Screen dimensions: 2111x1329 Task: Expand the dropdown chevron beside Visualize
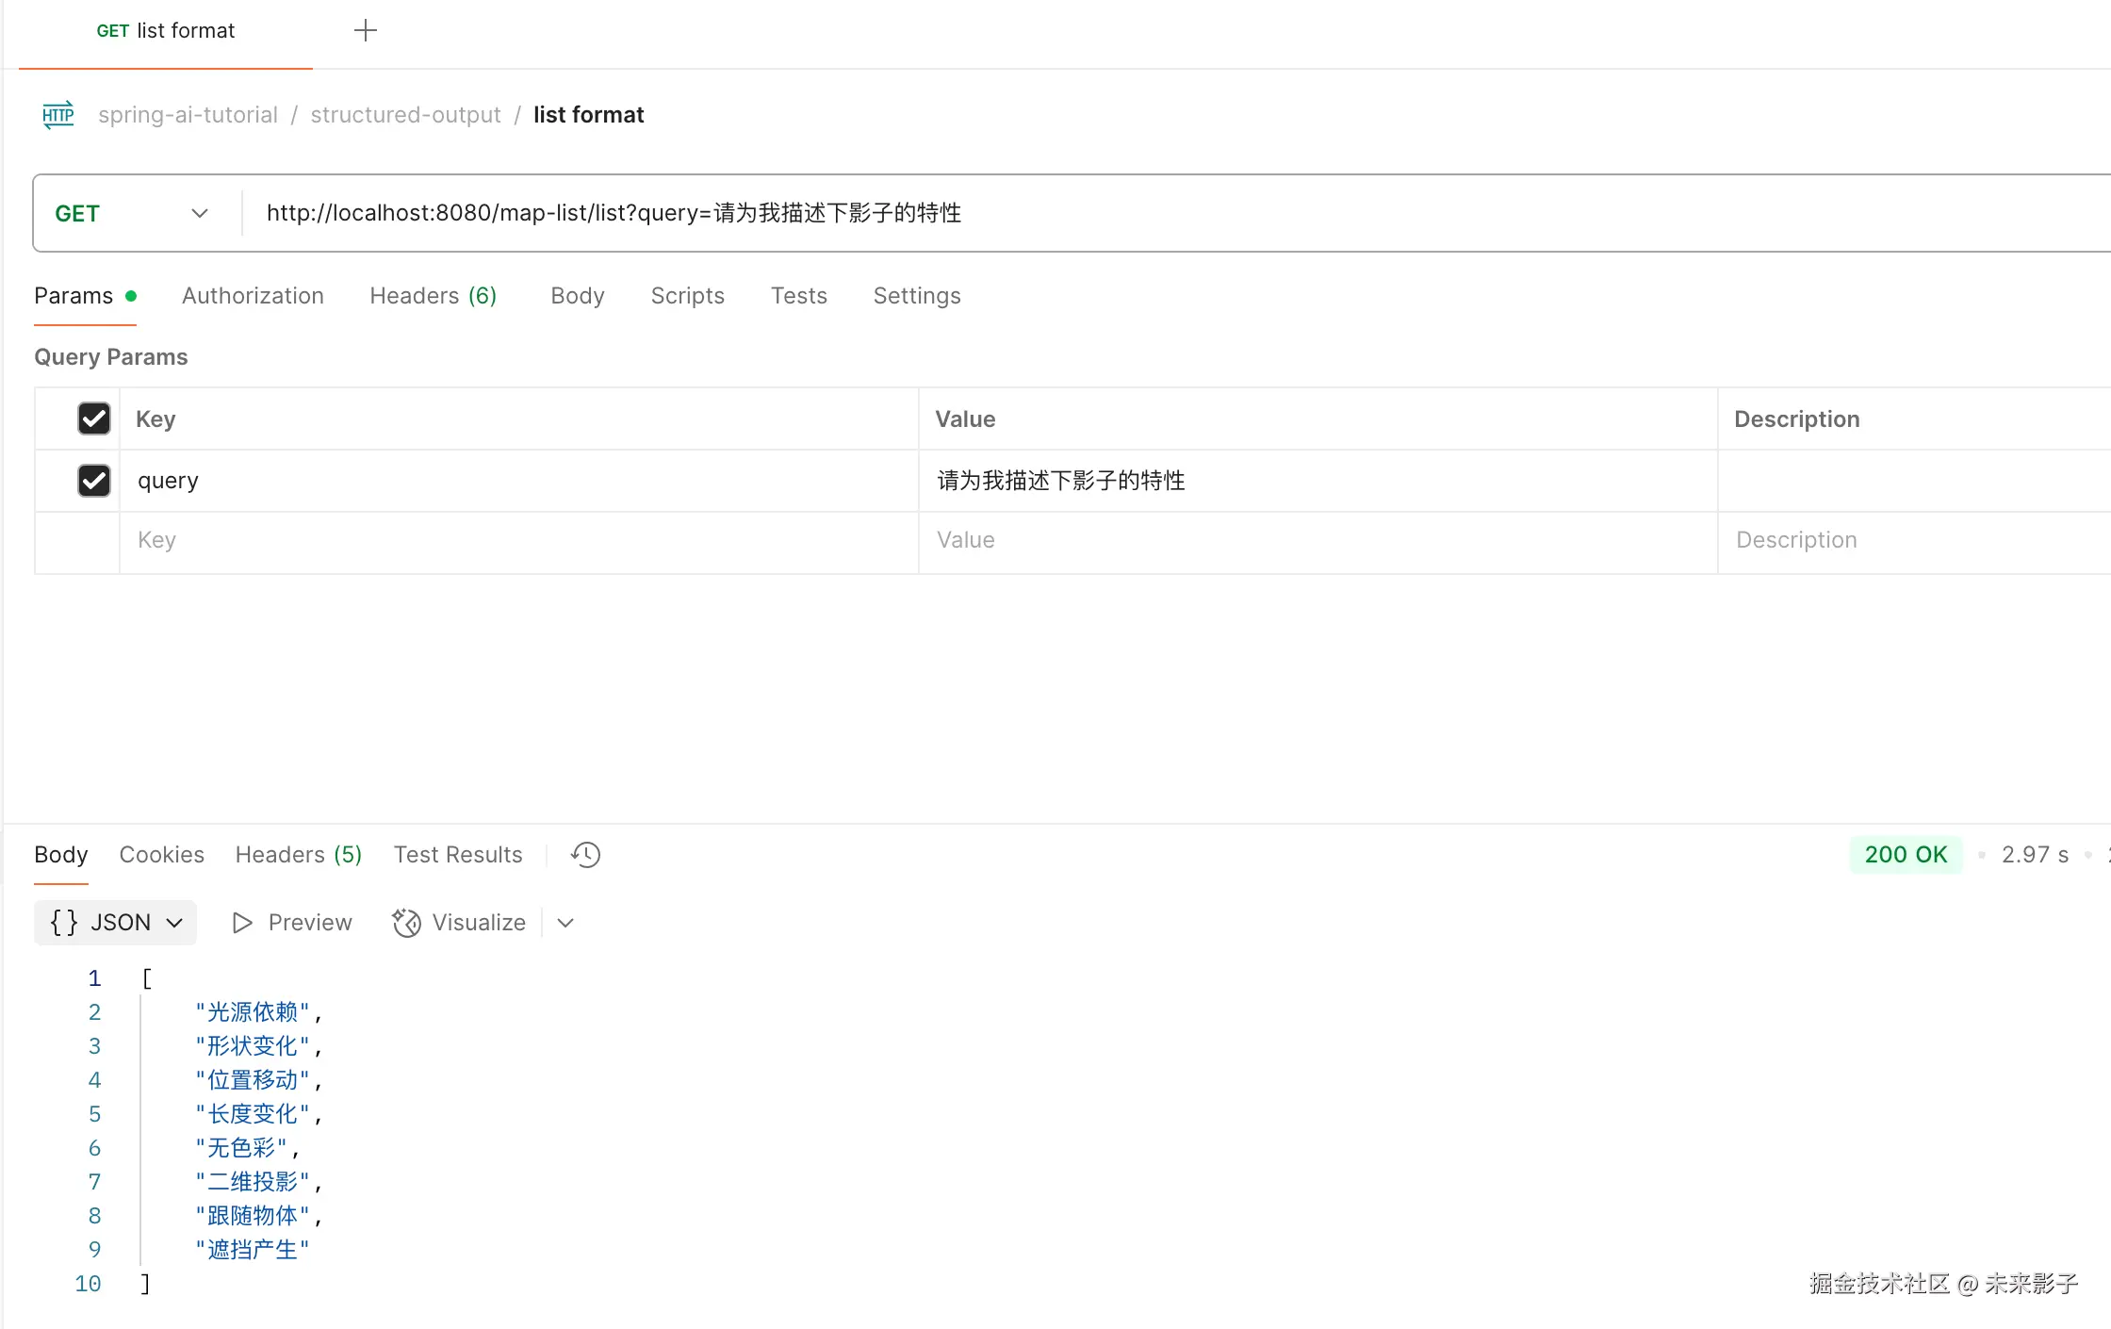(x=565, y=923)
